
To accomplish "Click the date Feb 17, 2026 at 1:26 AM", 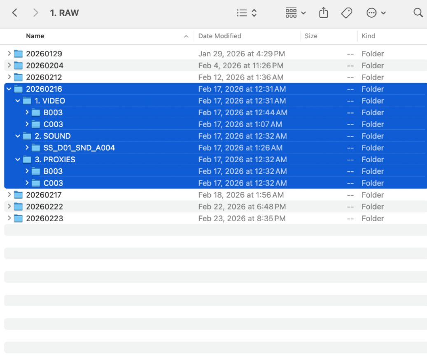I will [x=240, y=147].
